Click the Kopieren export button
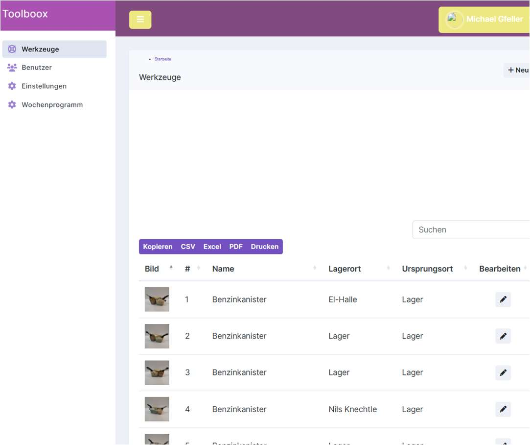Viewport: 530px width, 445px height. click(158, 247)
